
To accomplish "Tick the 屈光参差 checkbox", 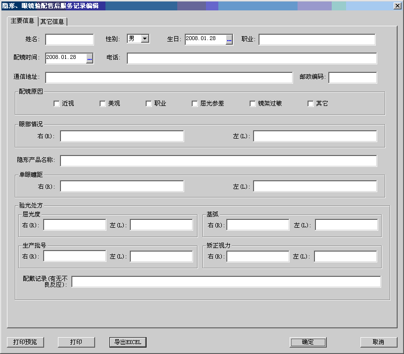I will [195, 103].
